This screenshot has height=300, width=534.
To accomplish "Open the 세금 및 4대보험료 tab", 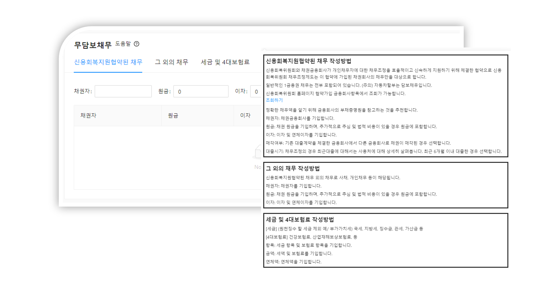I will [225, 62].
